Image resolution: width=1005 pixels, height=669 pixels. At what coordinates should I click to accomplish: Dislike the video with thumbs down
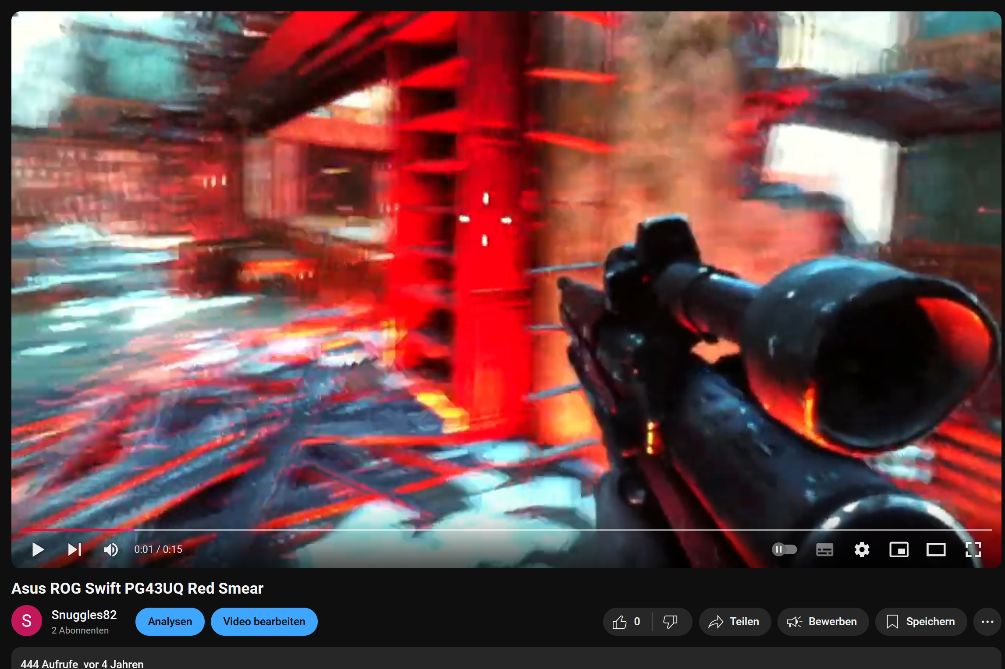point(671,621)
